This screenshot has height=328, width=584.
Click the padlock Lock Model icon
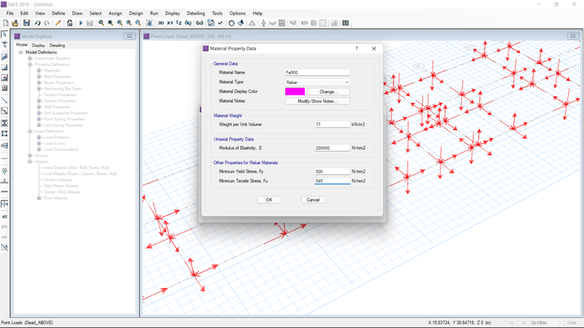[69, 23]
